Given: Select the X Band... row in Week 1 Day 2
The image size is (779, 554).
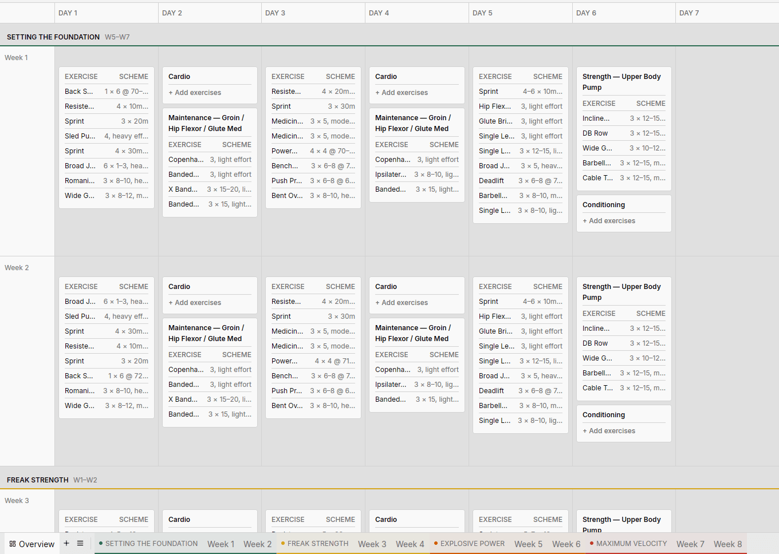Looking at the screenshot, I should coord(210,189).
